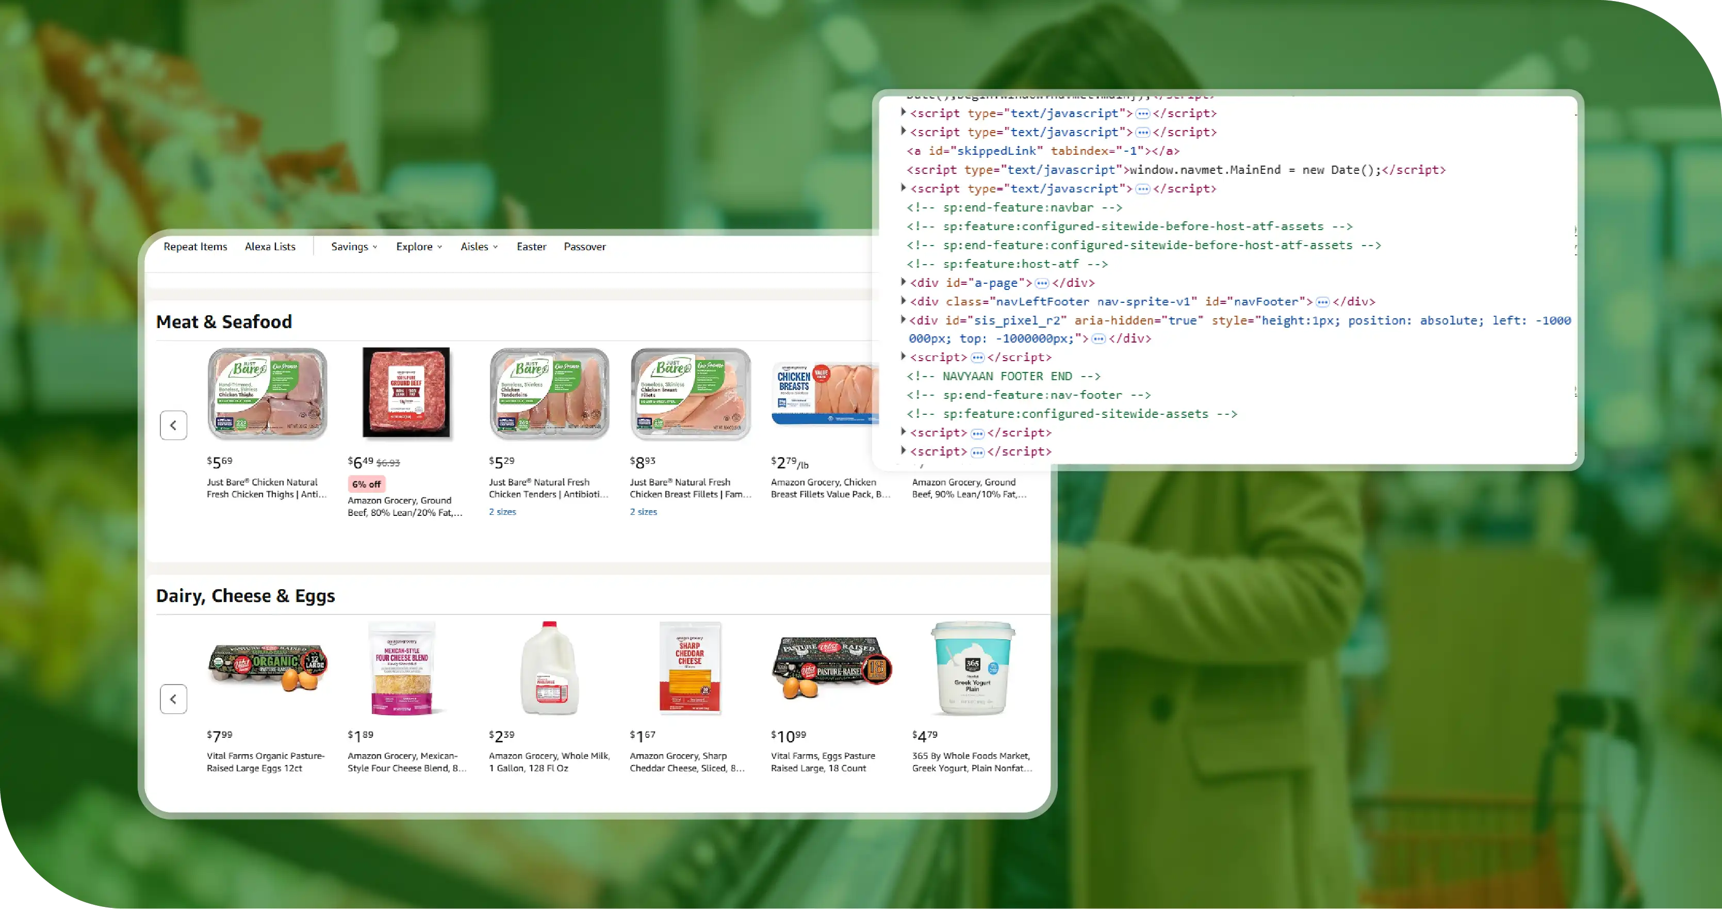Open Vital Farms Organic 12ct eggs image
The width and height of the screenshot is (1722, 909).
click(x=267, y=668)
